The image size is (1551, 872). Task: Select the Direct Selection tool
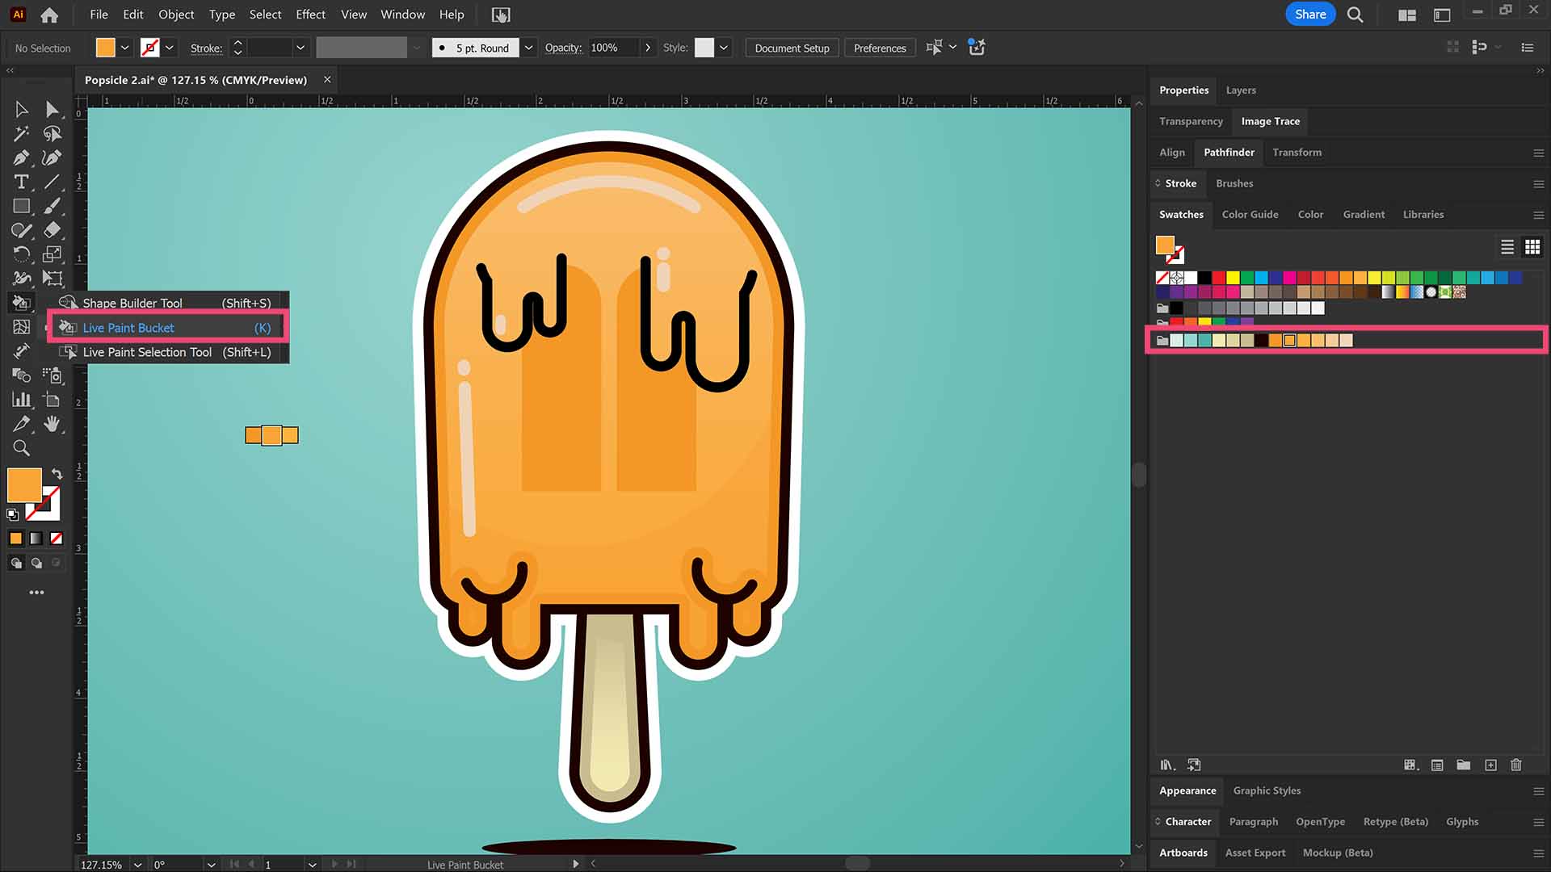click(x=53, y=109)
